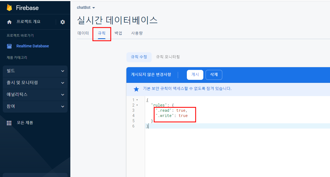
Task: Click line number 5 in the editor gutter
Action: point(134,121)
